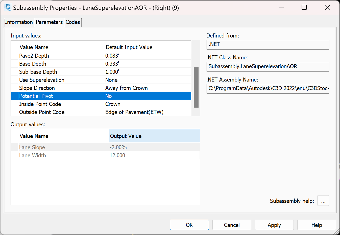Image resolution: width=340 pixels, height=235 pixels.
Task: Cancel the Subassembly Properties dialog
Action: (232, 225)
